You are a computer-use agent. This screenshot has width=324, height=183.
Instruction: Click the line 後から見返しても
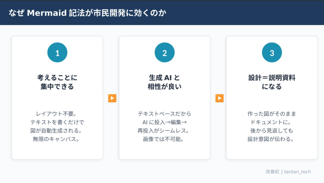click(272, 130)
